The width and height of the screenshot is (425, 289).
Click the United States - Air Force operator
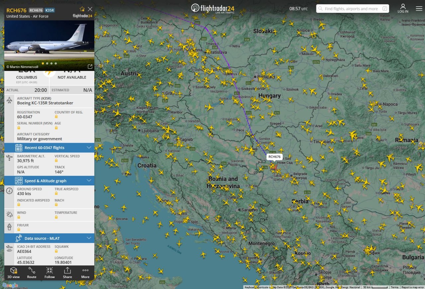click(x=28, y=16)
